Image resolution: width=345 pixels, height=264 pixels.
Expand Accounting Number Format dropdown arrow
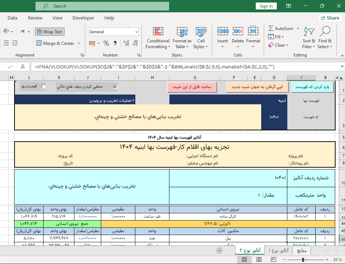click(98, 43)
